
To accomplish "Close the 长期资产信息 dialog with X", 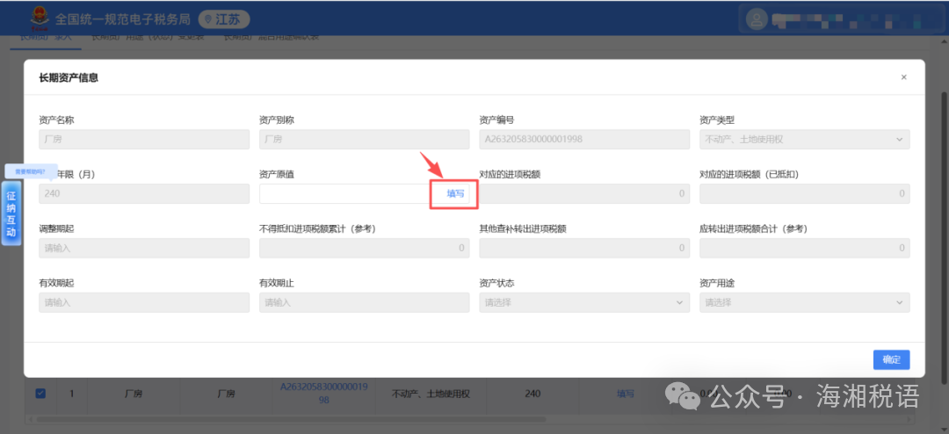I will click(903, 77).
